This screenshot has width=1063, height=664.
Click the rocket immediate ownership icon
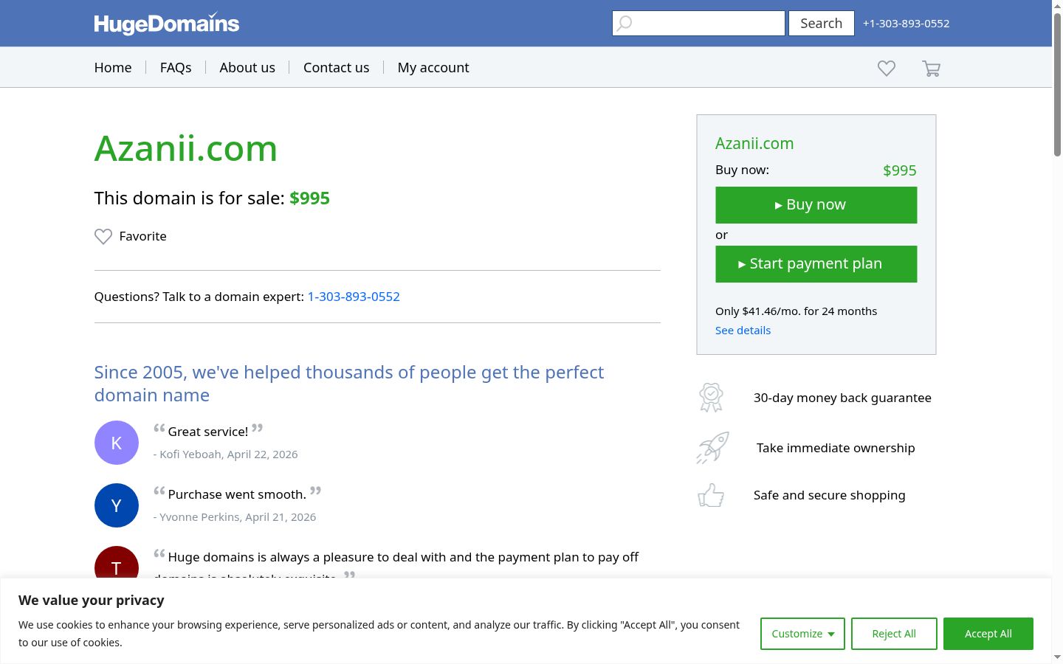[712, 448]
